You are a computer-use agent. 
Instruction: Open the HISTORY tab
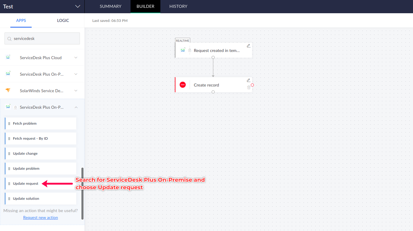[x=178, y=6]
